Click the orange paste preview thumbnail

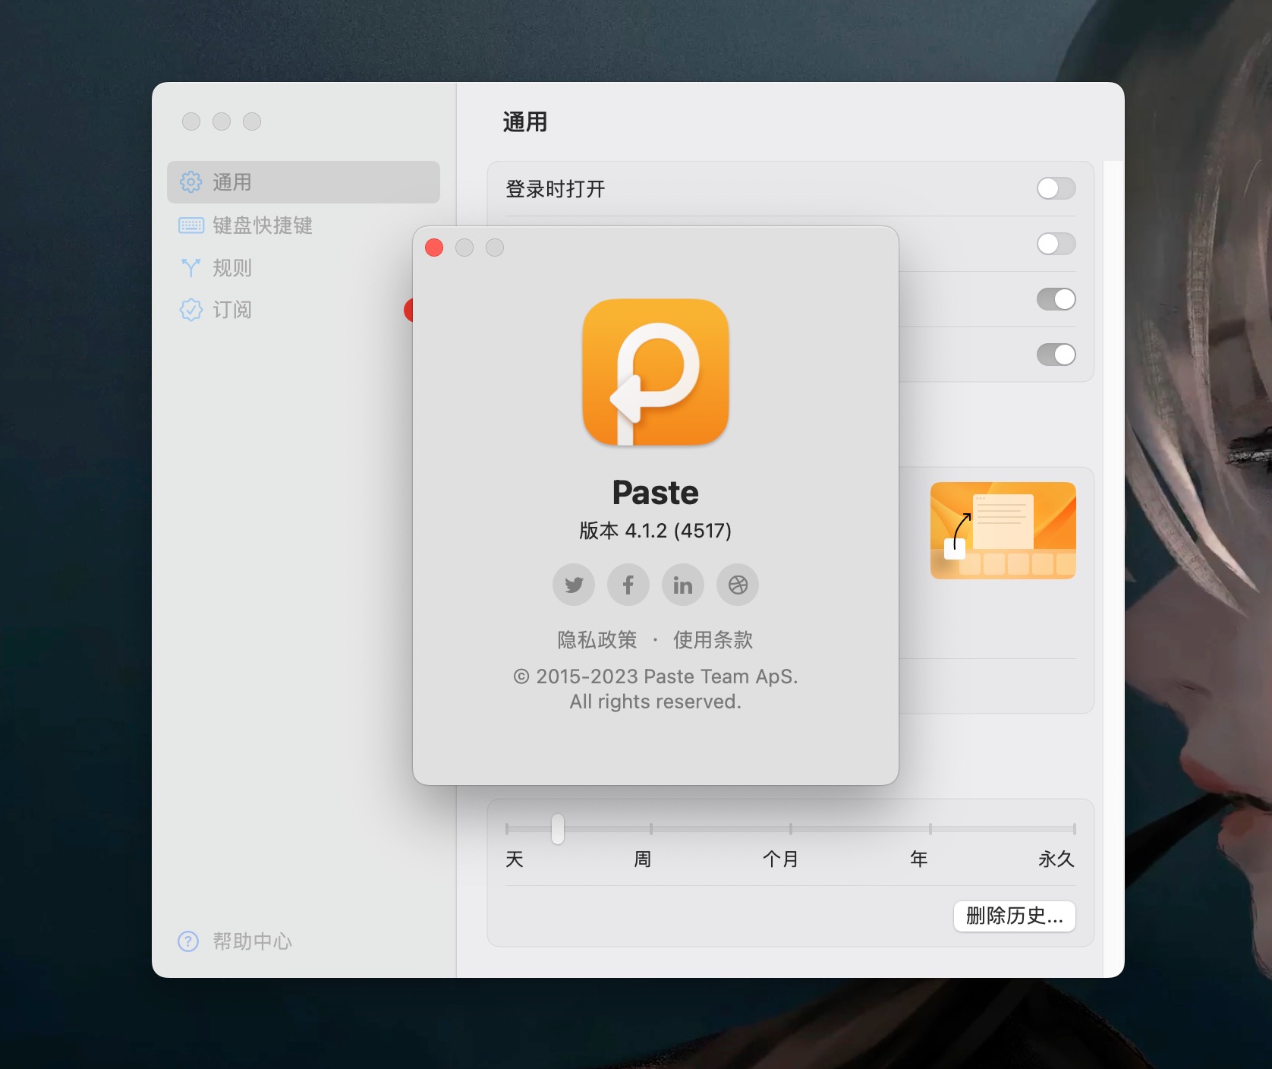[1003, 531]
